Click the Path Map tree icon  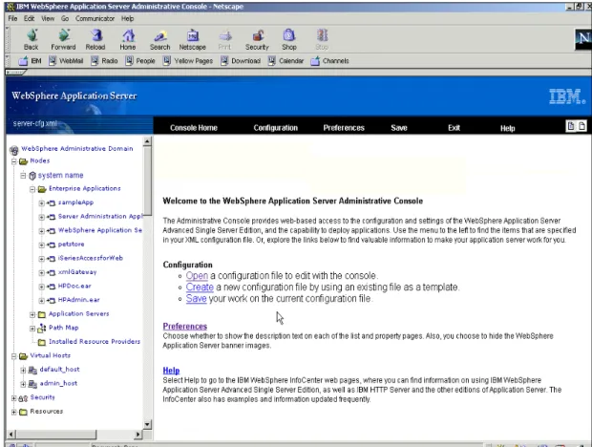[42, 328]
